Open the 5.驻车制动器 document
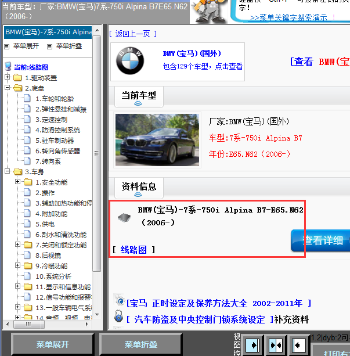The image size is (350, 356). pyautogui.click(x=55, y=141)
